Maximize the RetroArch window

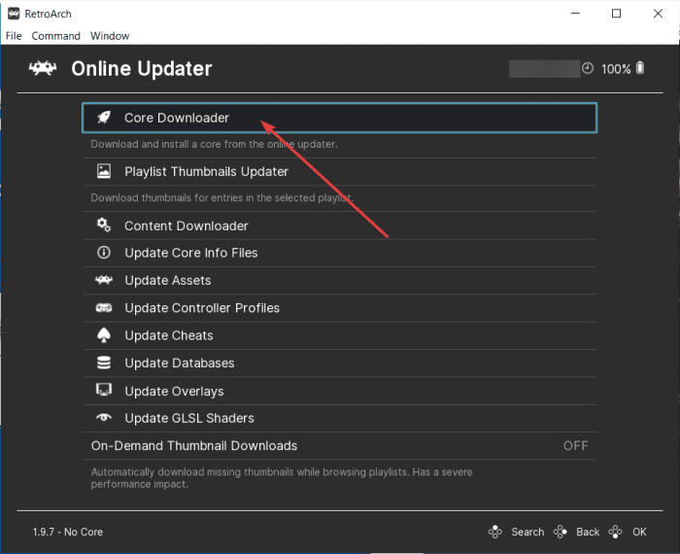click(616, 14)
